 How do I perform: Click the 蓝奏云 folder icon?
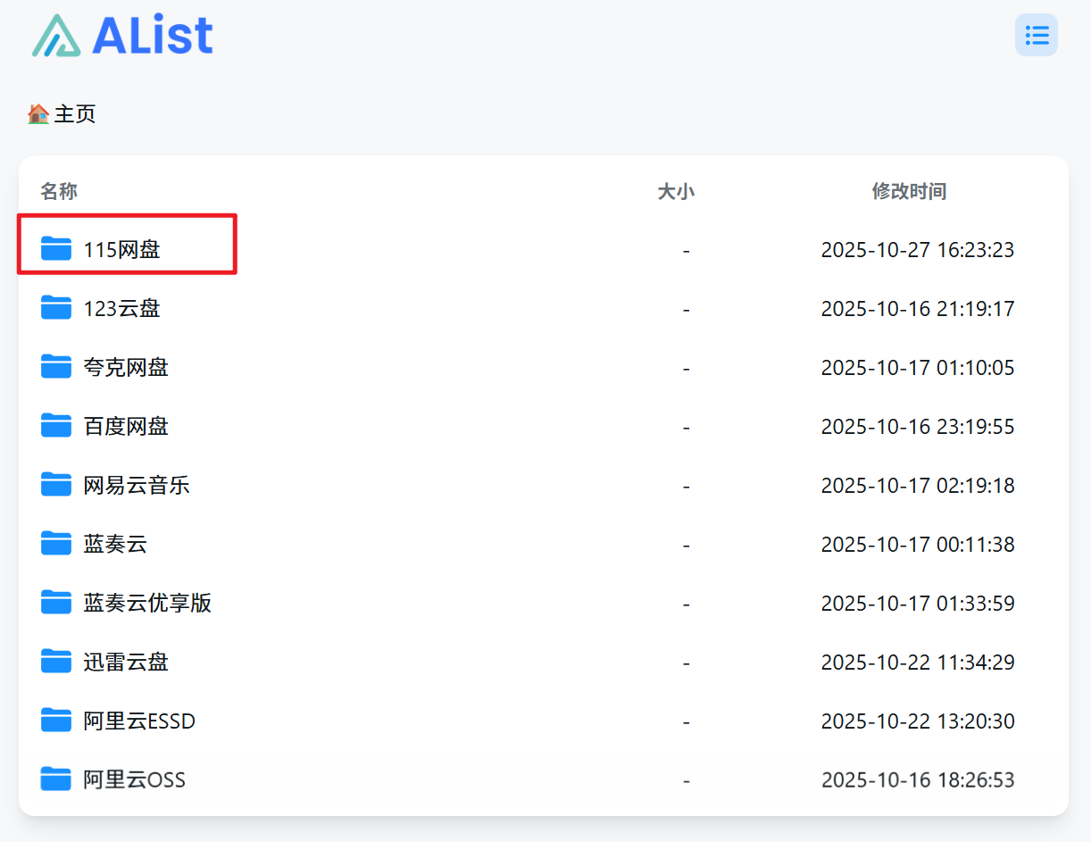(56, 544)
